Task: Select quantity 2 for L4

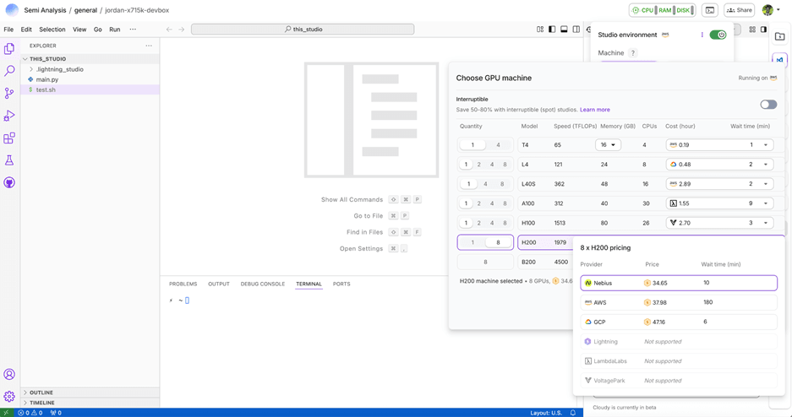Action: pyautogui.click(x=479, y=165)
